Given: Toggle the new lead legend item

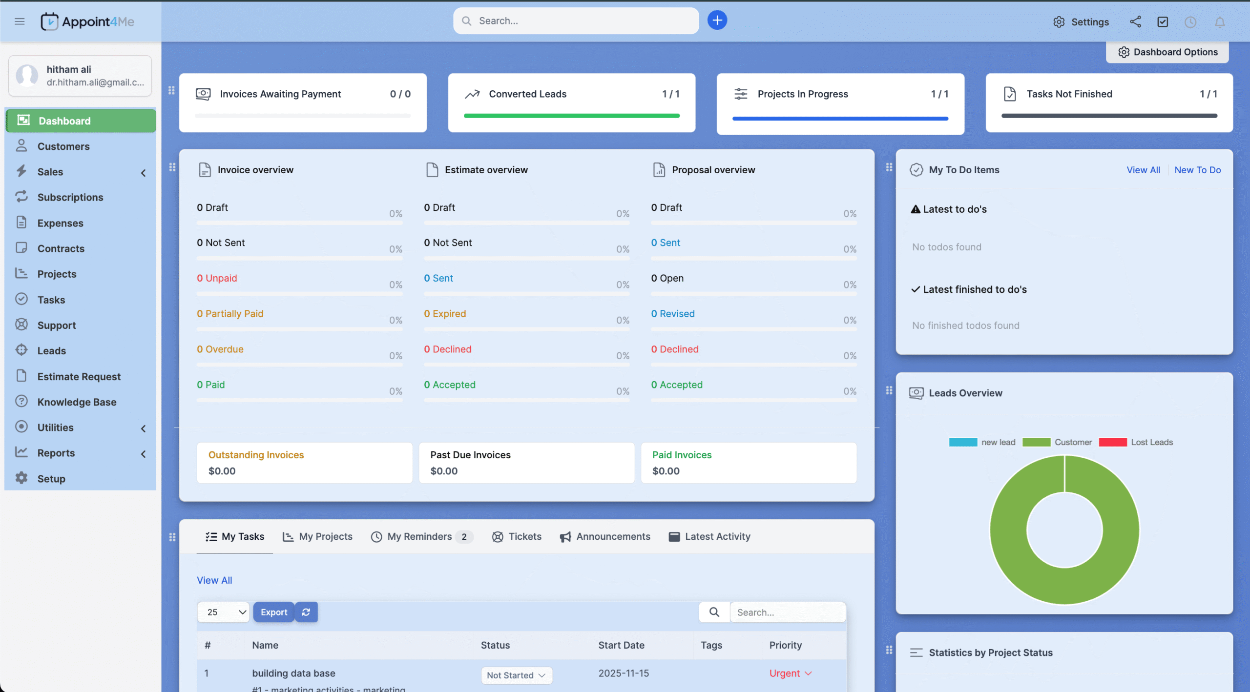Looking at the screenshot, I should click(982, 442).
